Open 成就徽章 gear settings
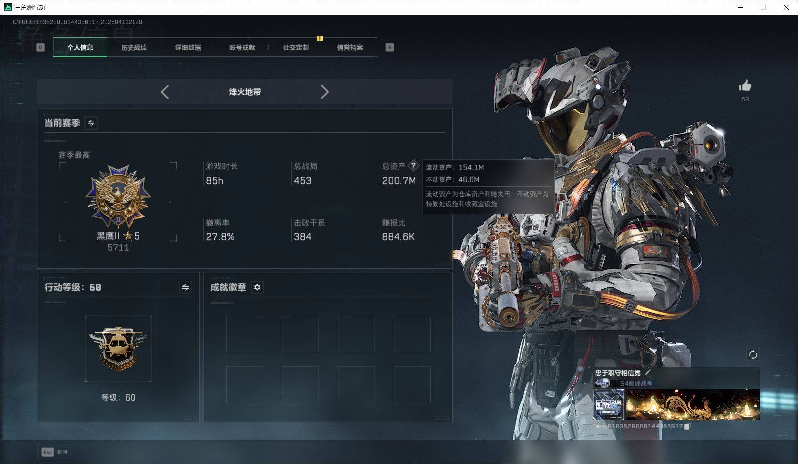This screenshot has height=464, width=798. click(257, 287)
